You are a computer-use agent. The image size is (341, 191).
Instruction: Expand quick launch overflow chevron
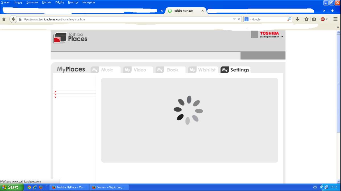pos(46,186)
